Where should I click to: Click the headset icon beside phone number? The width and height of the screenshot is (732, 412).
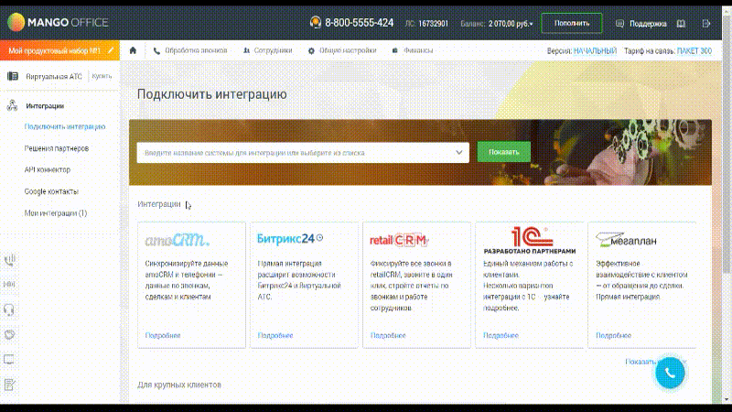[316, 22]
